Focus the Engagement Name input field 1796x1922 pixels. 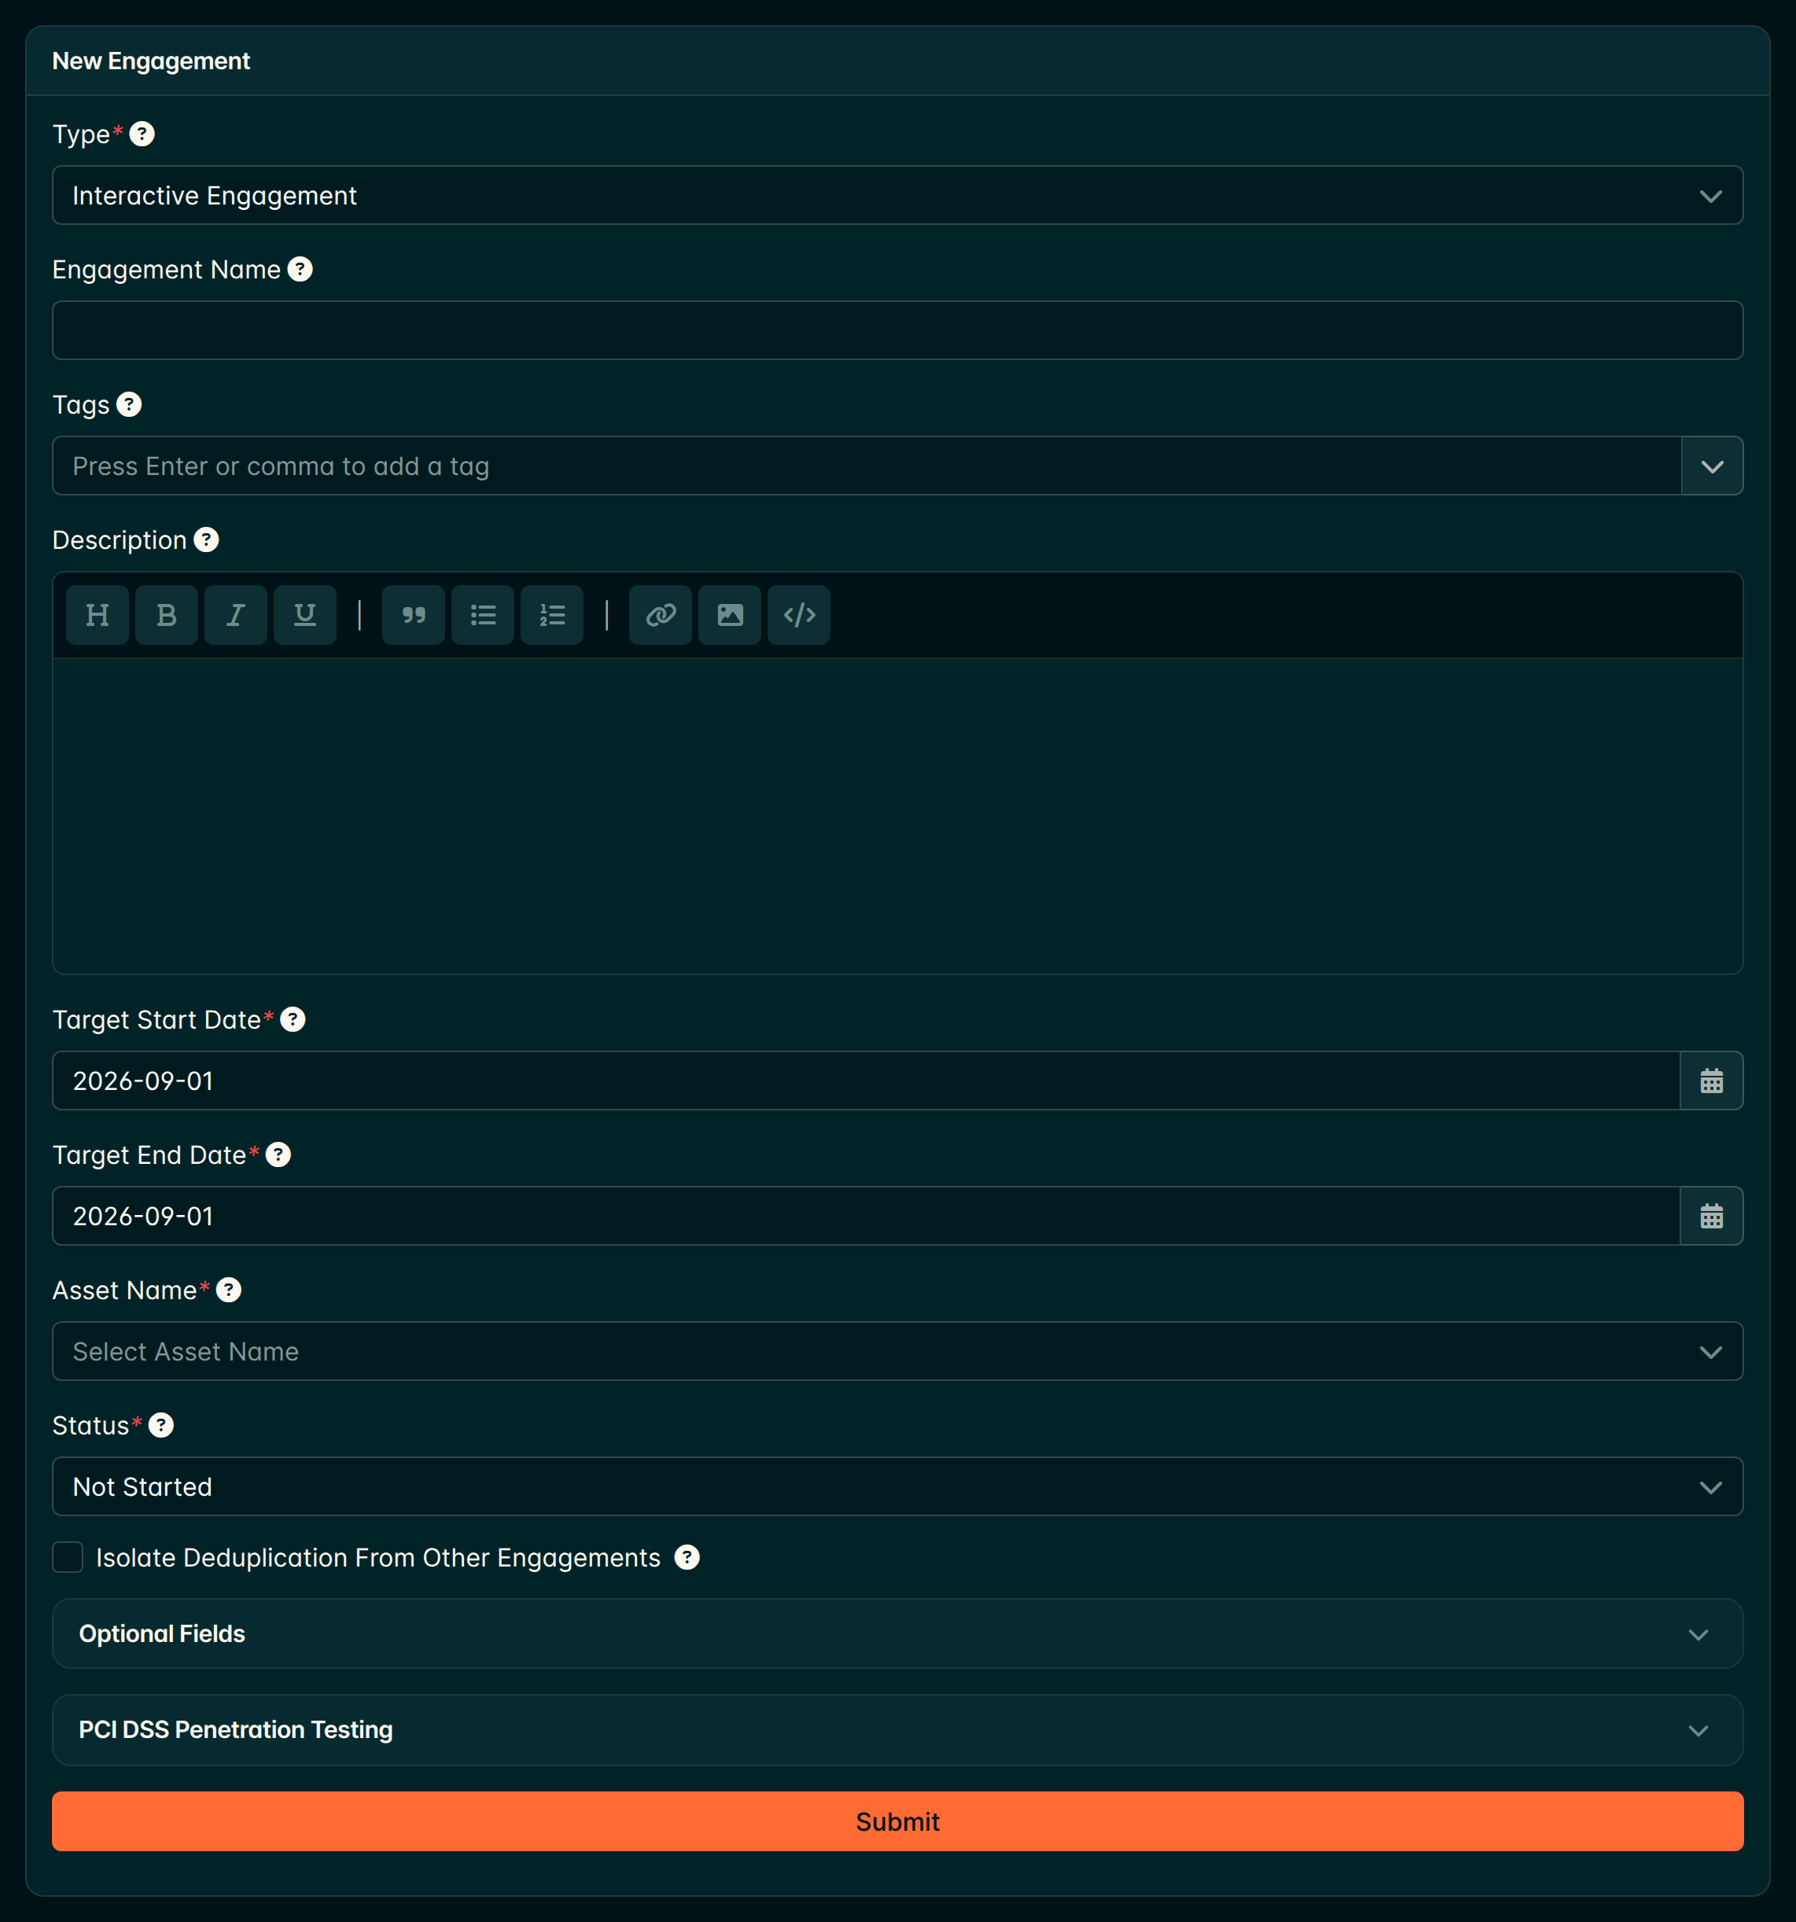point(897,330)
